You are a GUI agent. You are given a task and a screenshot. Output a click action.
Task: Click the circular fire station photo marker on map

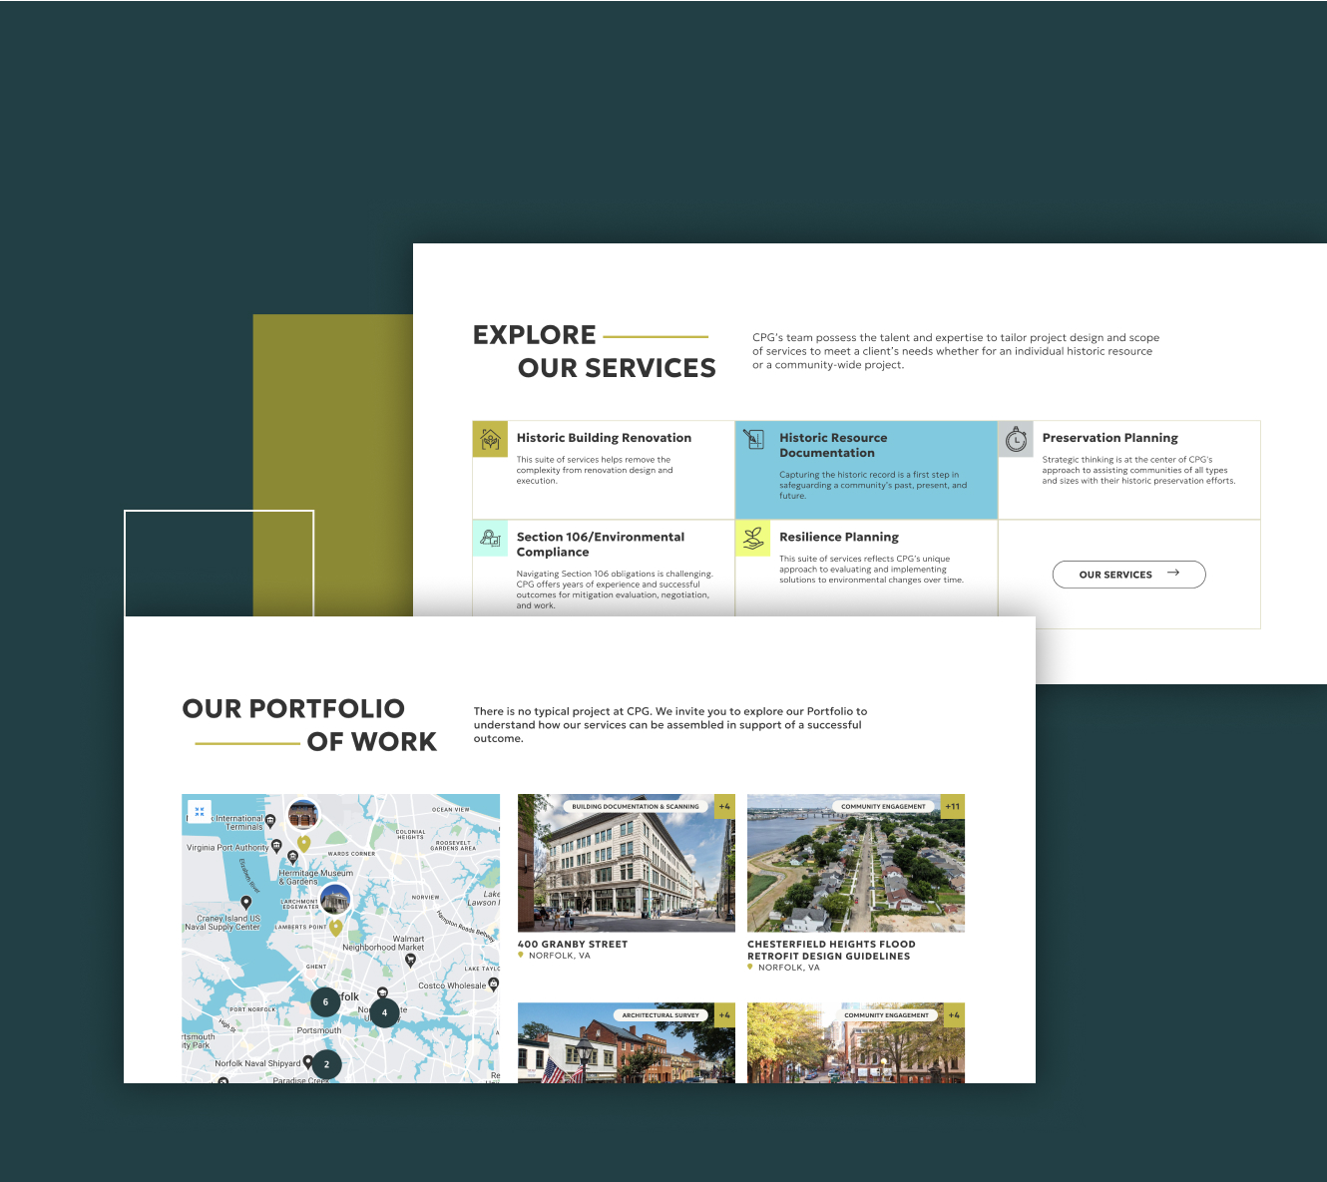pos(302,815)
